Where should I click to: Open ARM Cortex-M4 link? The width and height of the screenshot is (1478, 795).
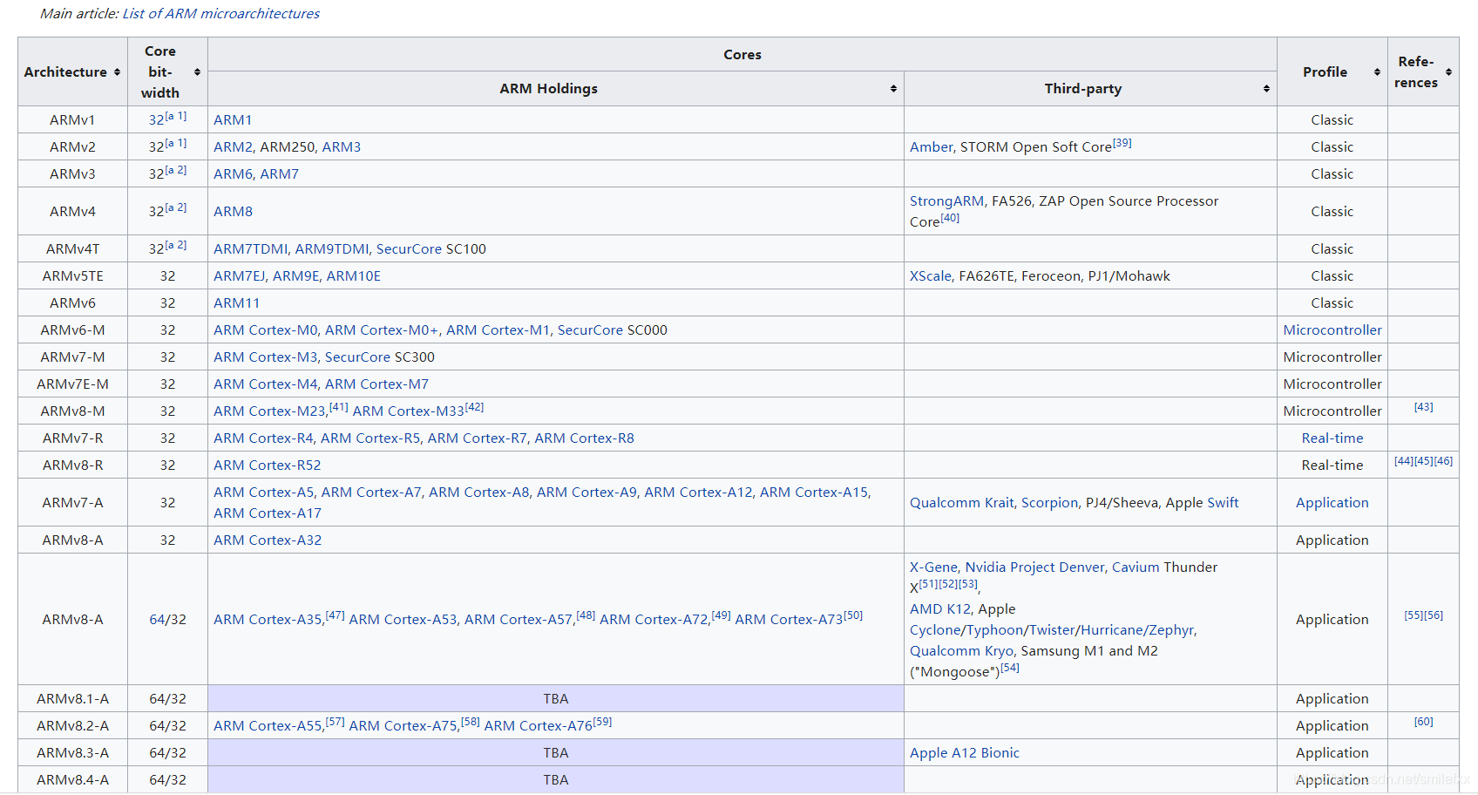tap(265, 384)
